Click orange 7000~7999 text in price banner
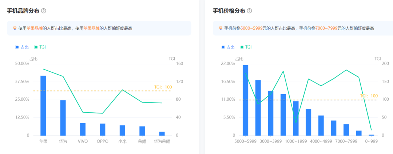Screen dimensions: 393x154 (x=327, y=29)
